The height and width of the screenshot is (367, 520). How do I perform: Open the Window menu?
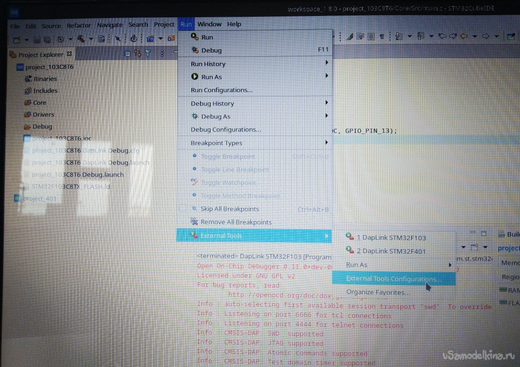coord(210,24)
